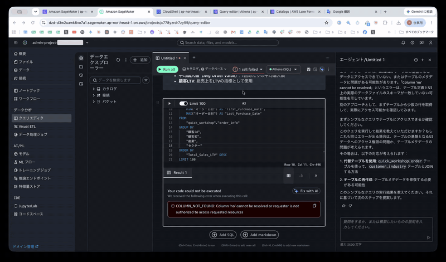446x262 pixels.
Task: Open the query editor toolbar kebab menu
Action: [x=328, y=70]
